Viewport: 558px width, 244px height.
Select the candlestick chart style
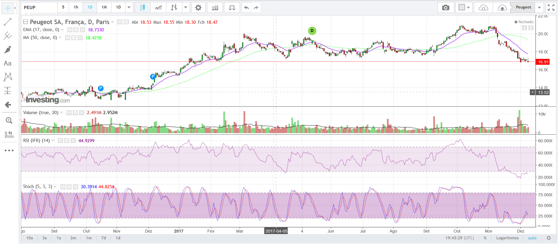143,7
